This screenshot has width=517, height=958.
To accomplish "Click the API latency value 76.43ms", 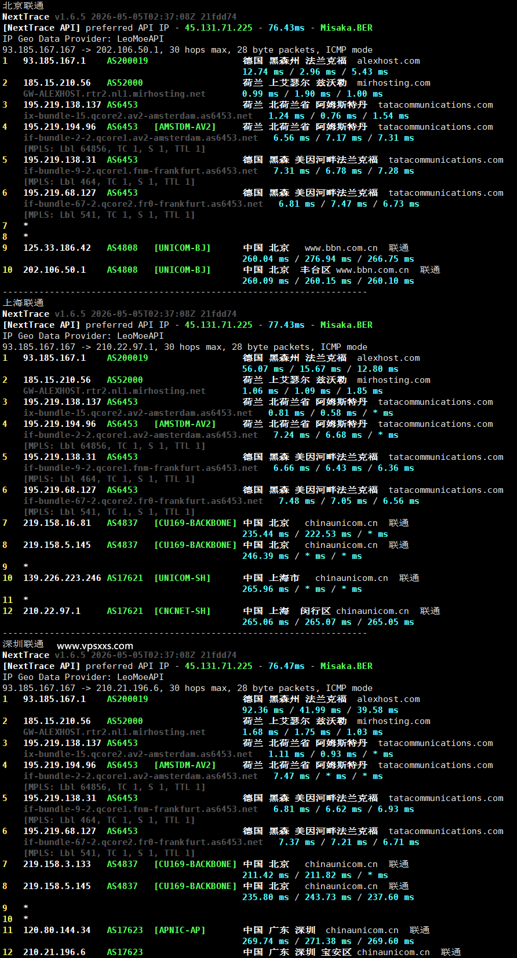I will (x=286, y=28).
